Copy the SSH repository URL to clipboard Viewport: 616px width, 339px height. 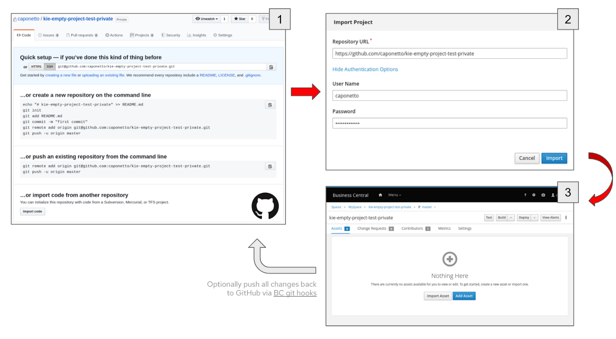pyautogui.click(x=271, y=66)
